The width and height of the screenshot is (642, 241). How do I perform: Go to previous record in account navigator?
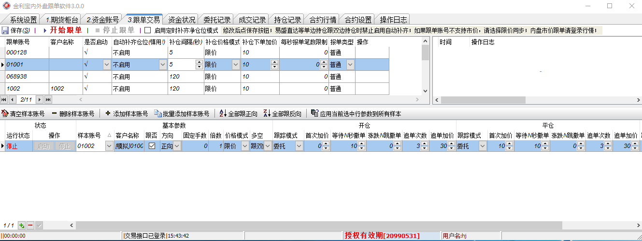13,99
